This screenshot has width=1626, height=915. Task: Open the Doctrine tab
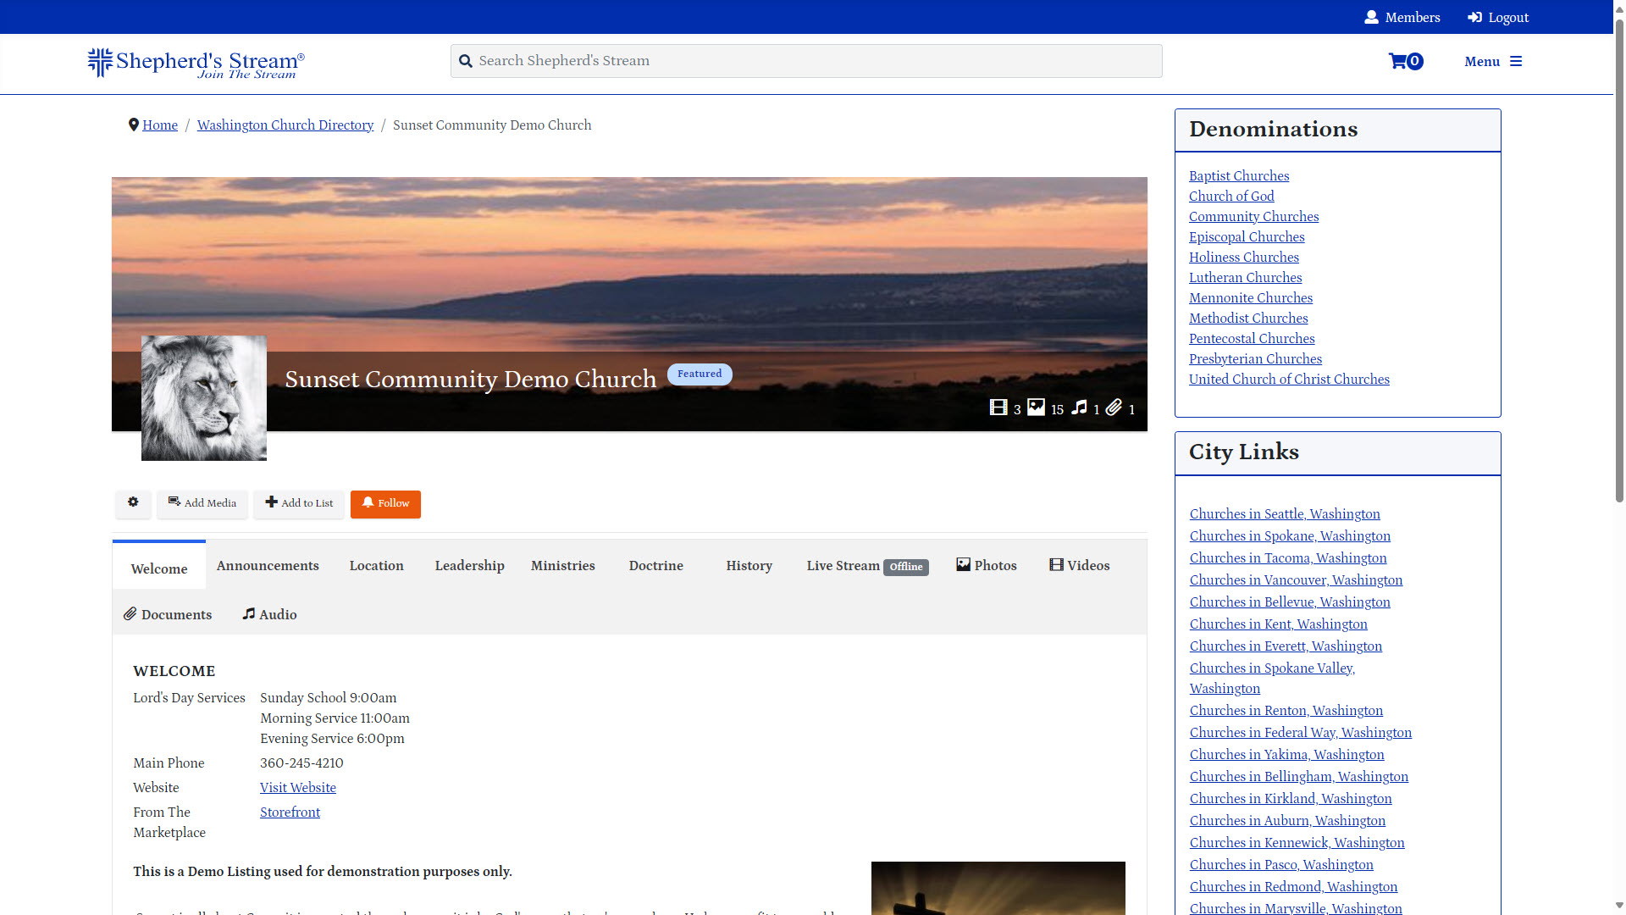pos(655,565)
